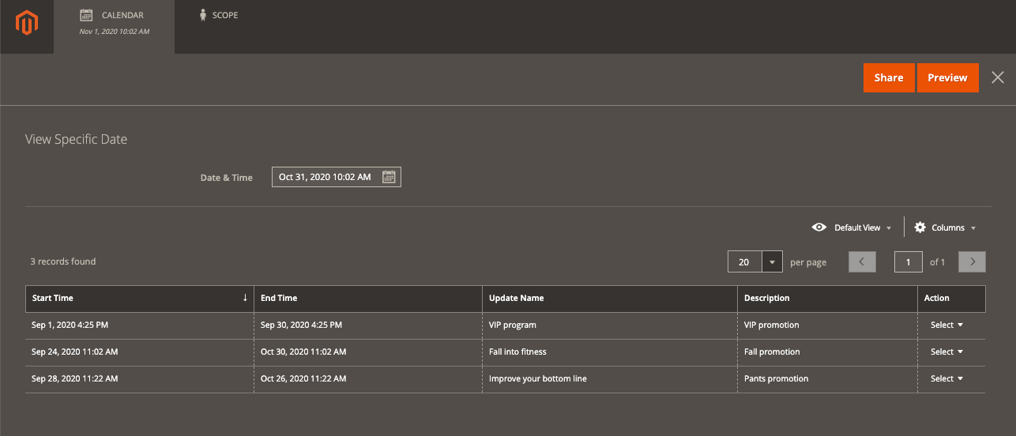
Task: Click the Date & Time input field
Action: (337, 177)
